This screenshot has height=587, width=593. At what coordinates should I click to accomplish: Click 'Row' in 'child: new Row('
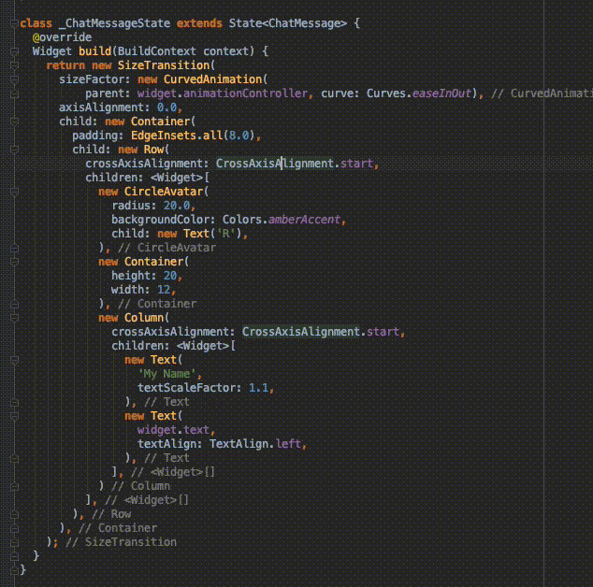coord(154,150)
